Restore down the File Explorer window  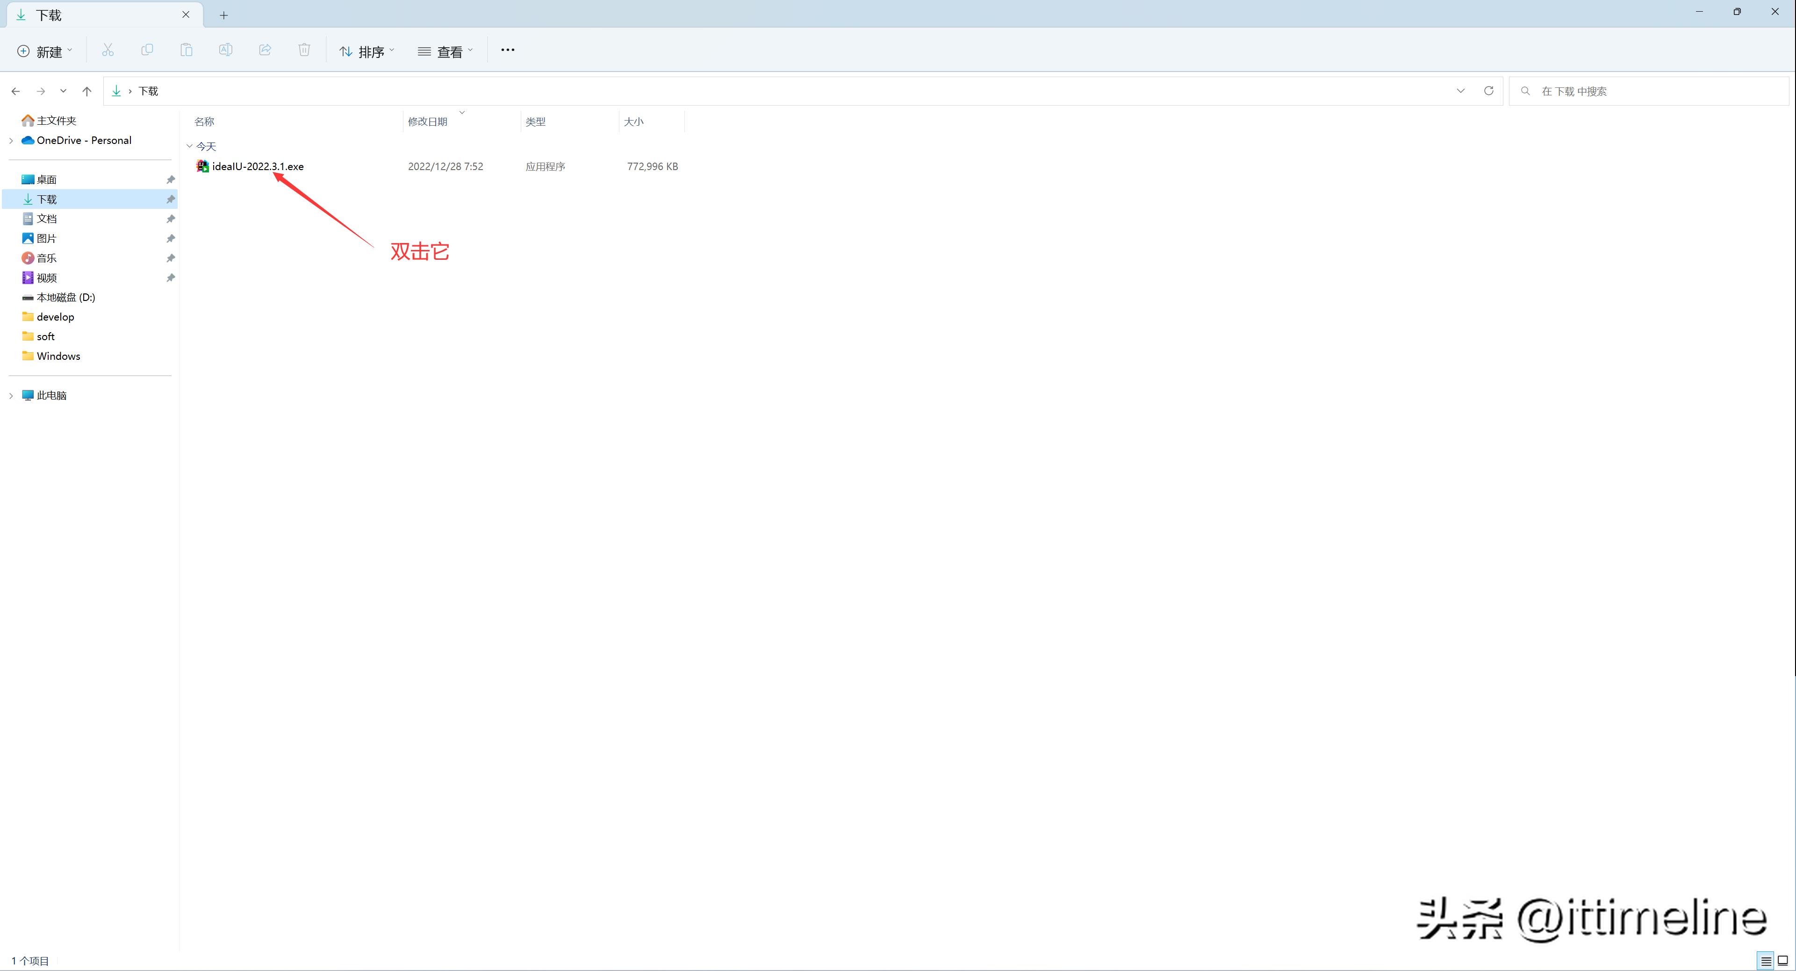[1738, 12]
